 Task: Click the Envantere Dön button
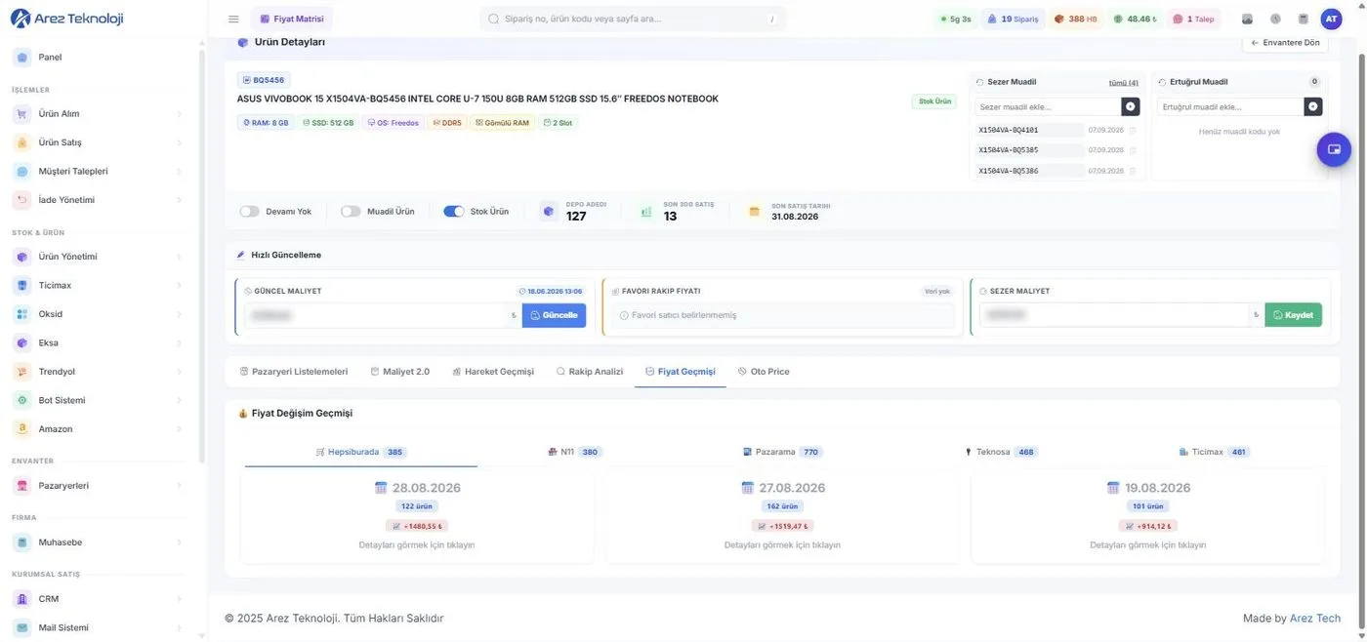tap(1285, 43)
